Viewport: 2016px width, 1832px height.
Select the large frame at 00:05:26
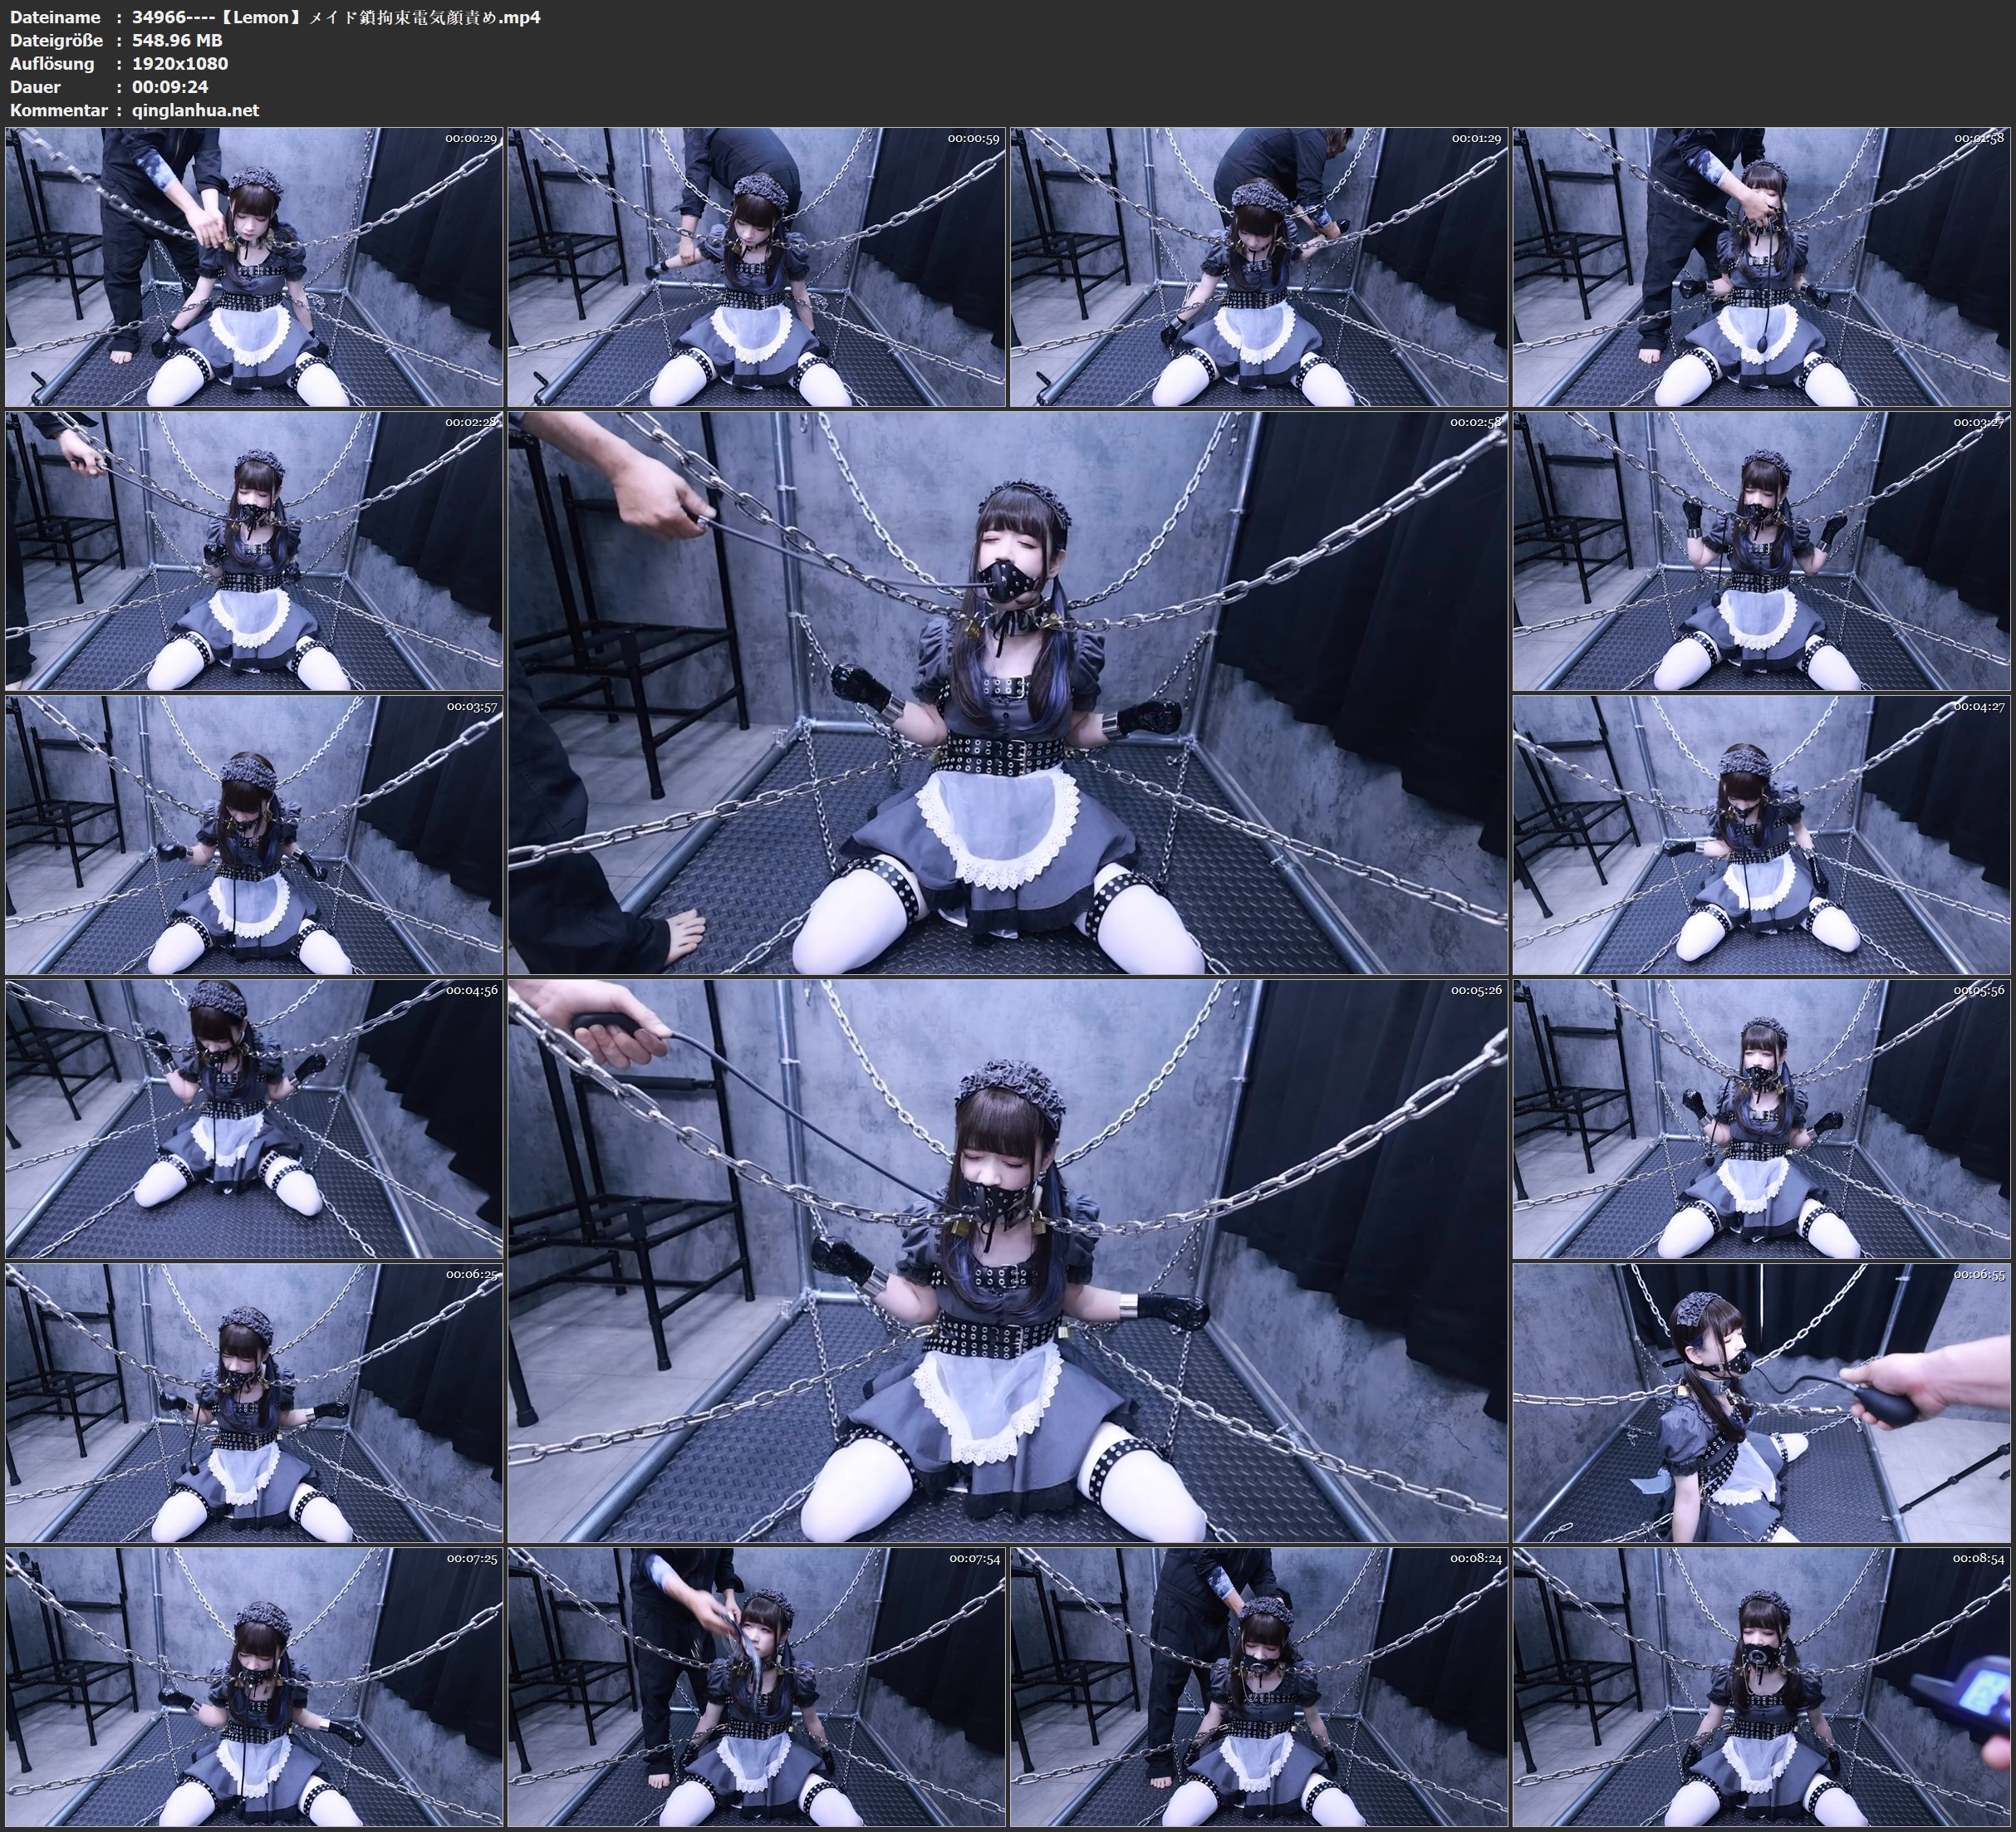[1007, 1261]
